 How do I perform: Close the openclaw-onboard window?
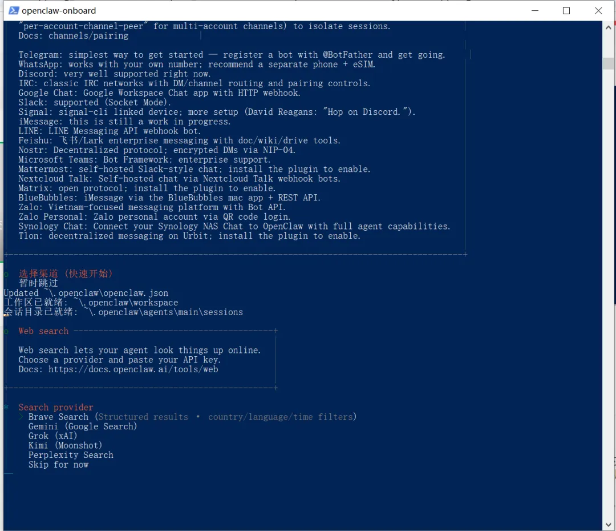pyautogui.click(x=598, y=11)
